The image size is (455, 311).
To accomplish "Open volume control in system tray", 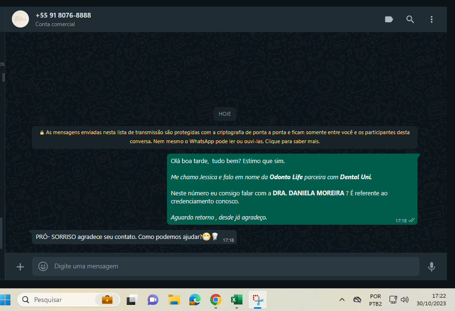I will click(405, 300).
